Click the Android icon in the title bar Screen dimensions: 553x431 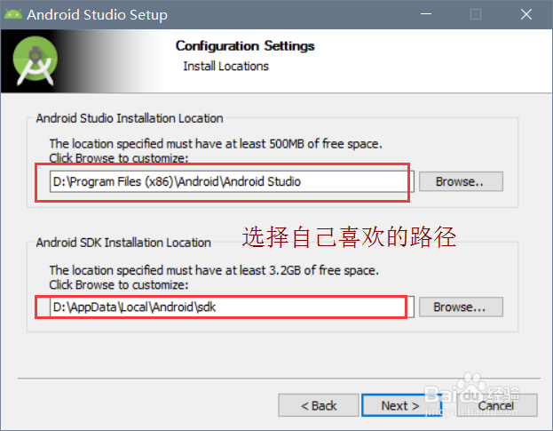pos(13,15)
